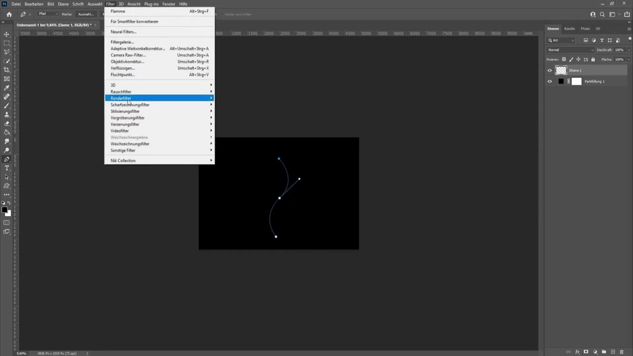Select the Polygonal Lasso tool
Viewport: 633px width, 356px height.
click(x=7, y=52)
